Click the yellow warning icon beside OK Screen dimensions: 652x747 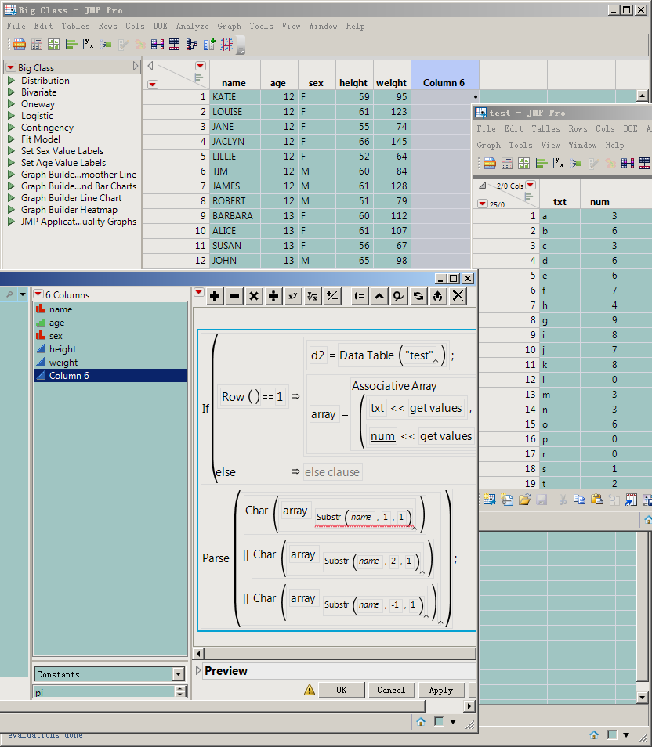310,690
